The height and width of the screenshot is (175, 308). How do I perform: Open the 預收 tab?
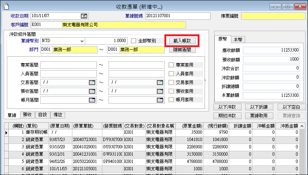27,115
